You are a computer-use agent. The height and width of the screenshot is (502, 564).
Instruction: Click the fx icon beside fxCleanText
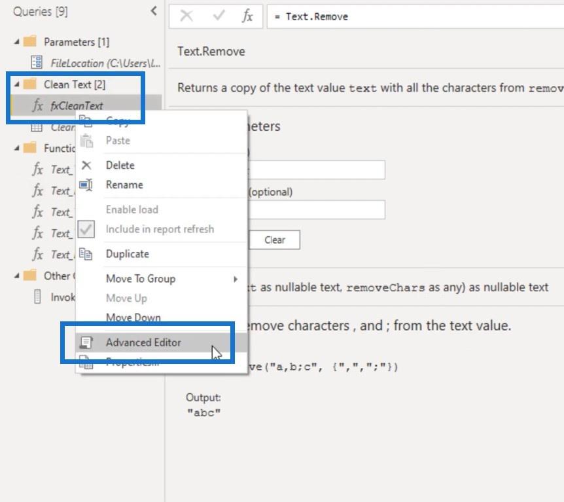[x=37, y=105]
